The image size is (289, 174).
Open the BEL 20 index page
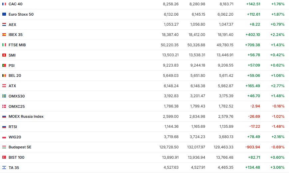tap(15, 76)
